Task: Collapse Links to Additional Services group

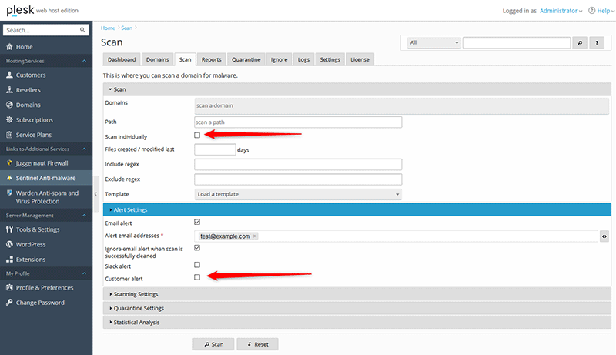Action: point(46,149)
